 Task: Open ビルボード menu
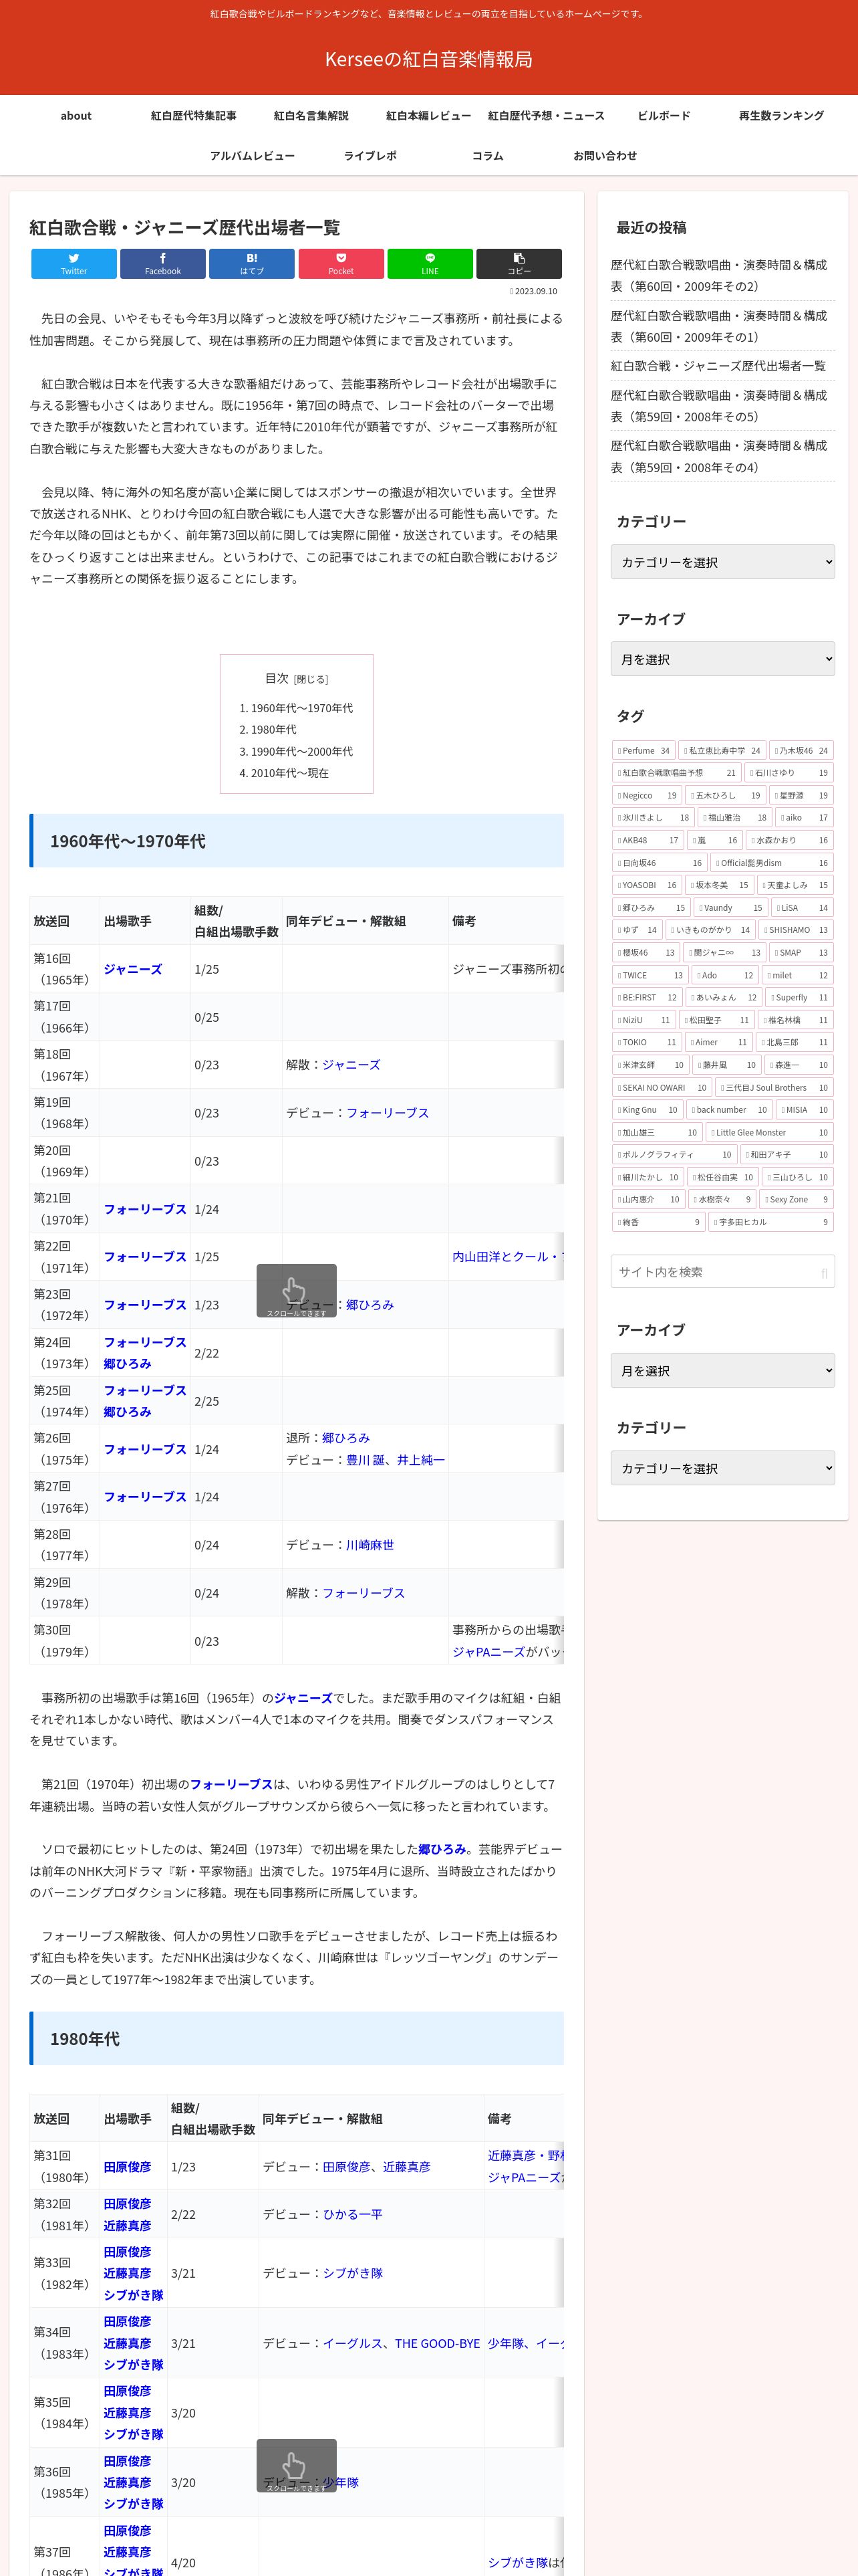(664, 116)
